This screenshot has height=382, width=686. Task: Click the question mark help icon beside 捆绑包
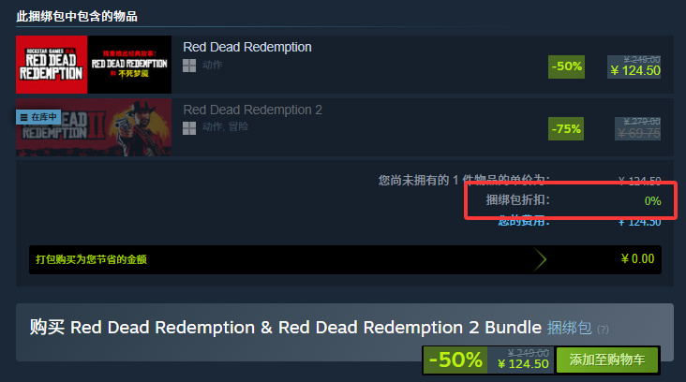pyautogui.click(x=603, y=330)
